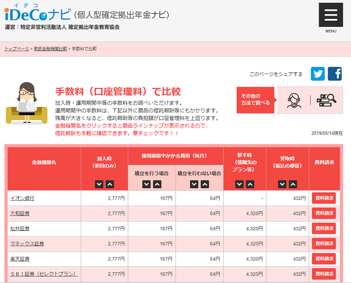This screenshot has width=351, height=283.
Task: Request materials for SBI証券
Action: (324, 274)
